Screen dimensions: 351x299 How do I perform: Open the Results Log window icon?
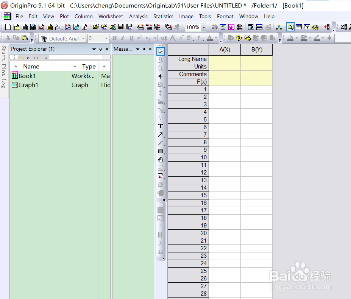(299, 27)
